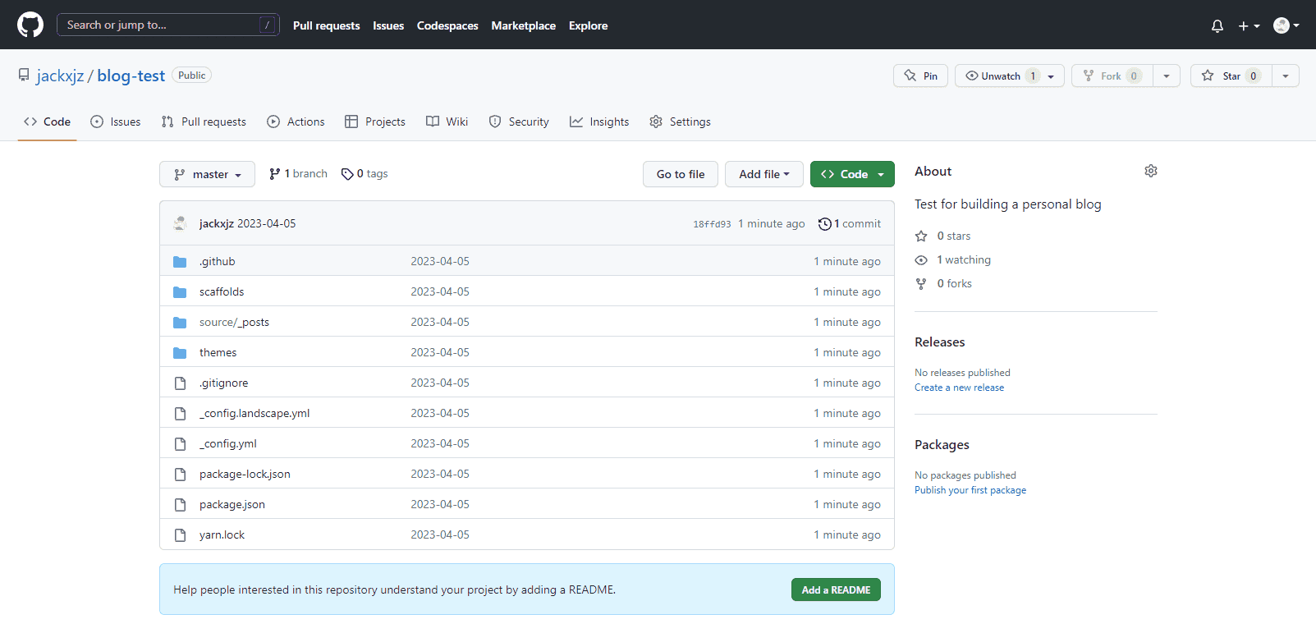The image size is (1316, 633).
Task: Open the _config.yml file name
Action: point(228,443)
